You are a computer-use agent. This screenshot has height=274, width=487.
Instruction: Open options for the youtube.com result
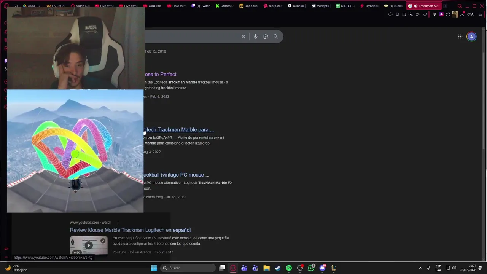118,223
